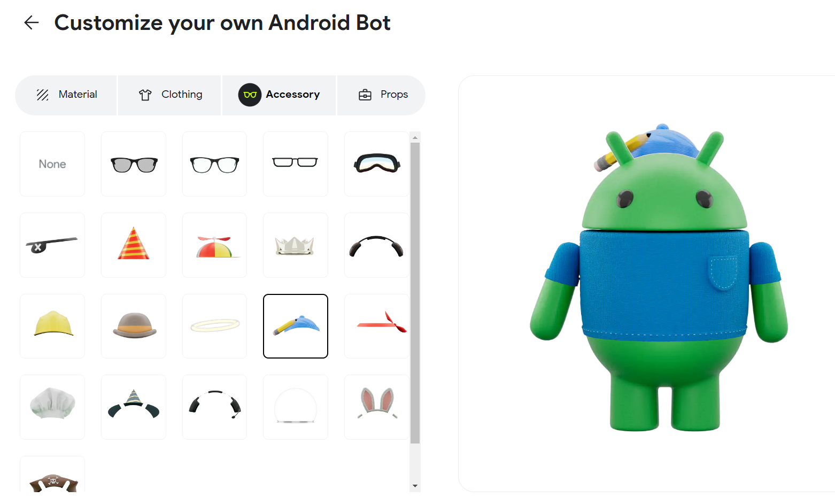
Task: Choose the bunny ears headband
Action: coord(377,407)
